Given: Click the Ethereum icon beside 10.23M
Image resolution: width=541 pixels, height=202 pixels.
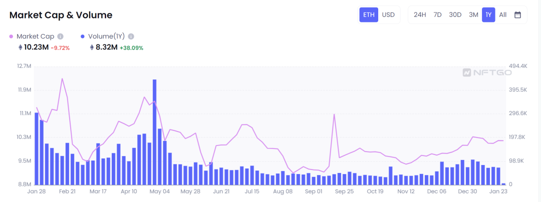Looking at the screenshot, I should coord(20,47).
